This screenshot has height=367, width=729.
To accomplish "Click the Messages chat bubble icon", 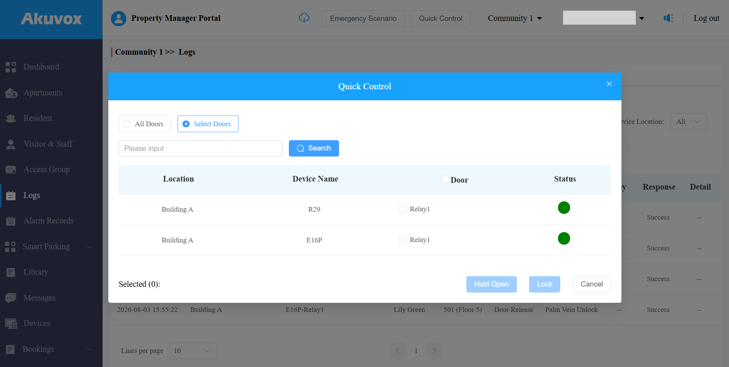I will pyautogui.click(x=11, y=298).
